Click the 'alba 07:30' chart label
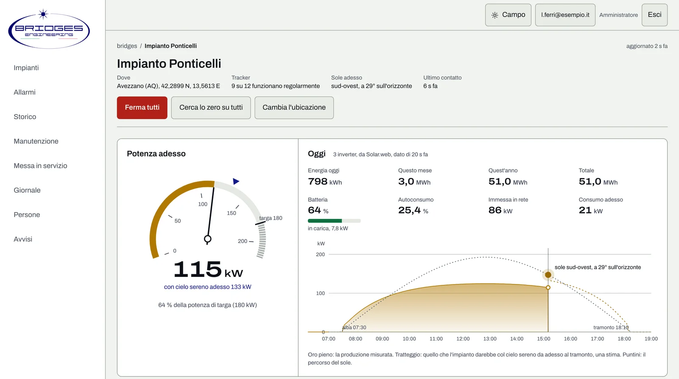This screenshot has width=679, height=379. (354, 327)
